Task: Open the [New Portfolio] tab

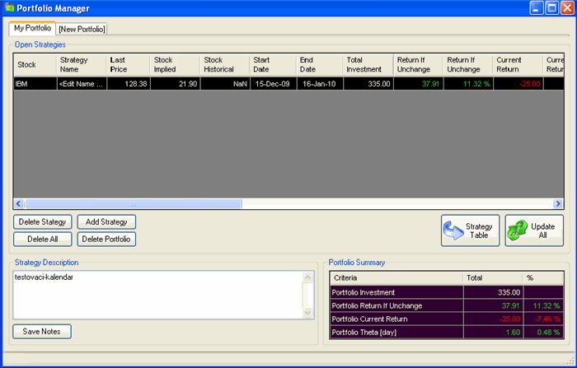Action: 82,30
